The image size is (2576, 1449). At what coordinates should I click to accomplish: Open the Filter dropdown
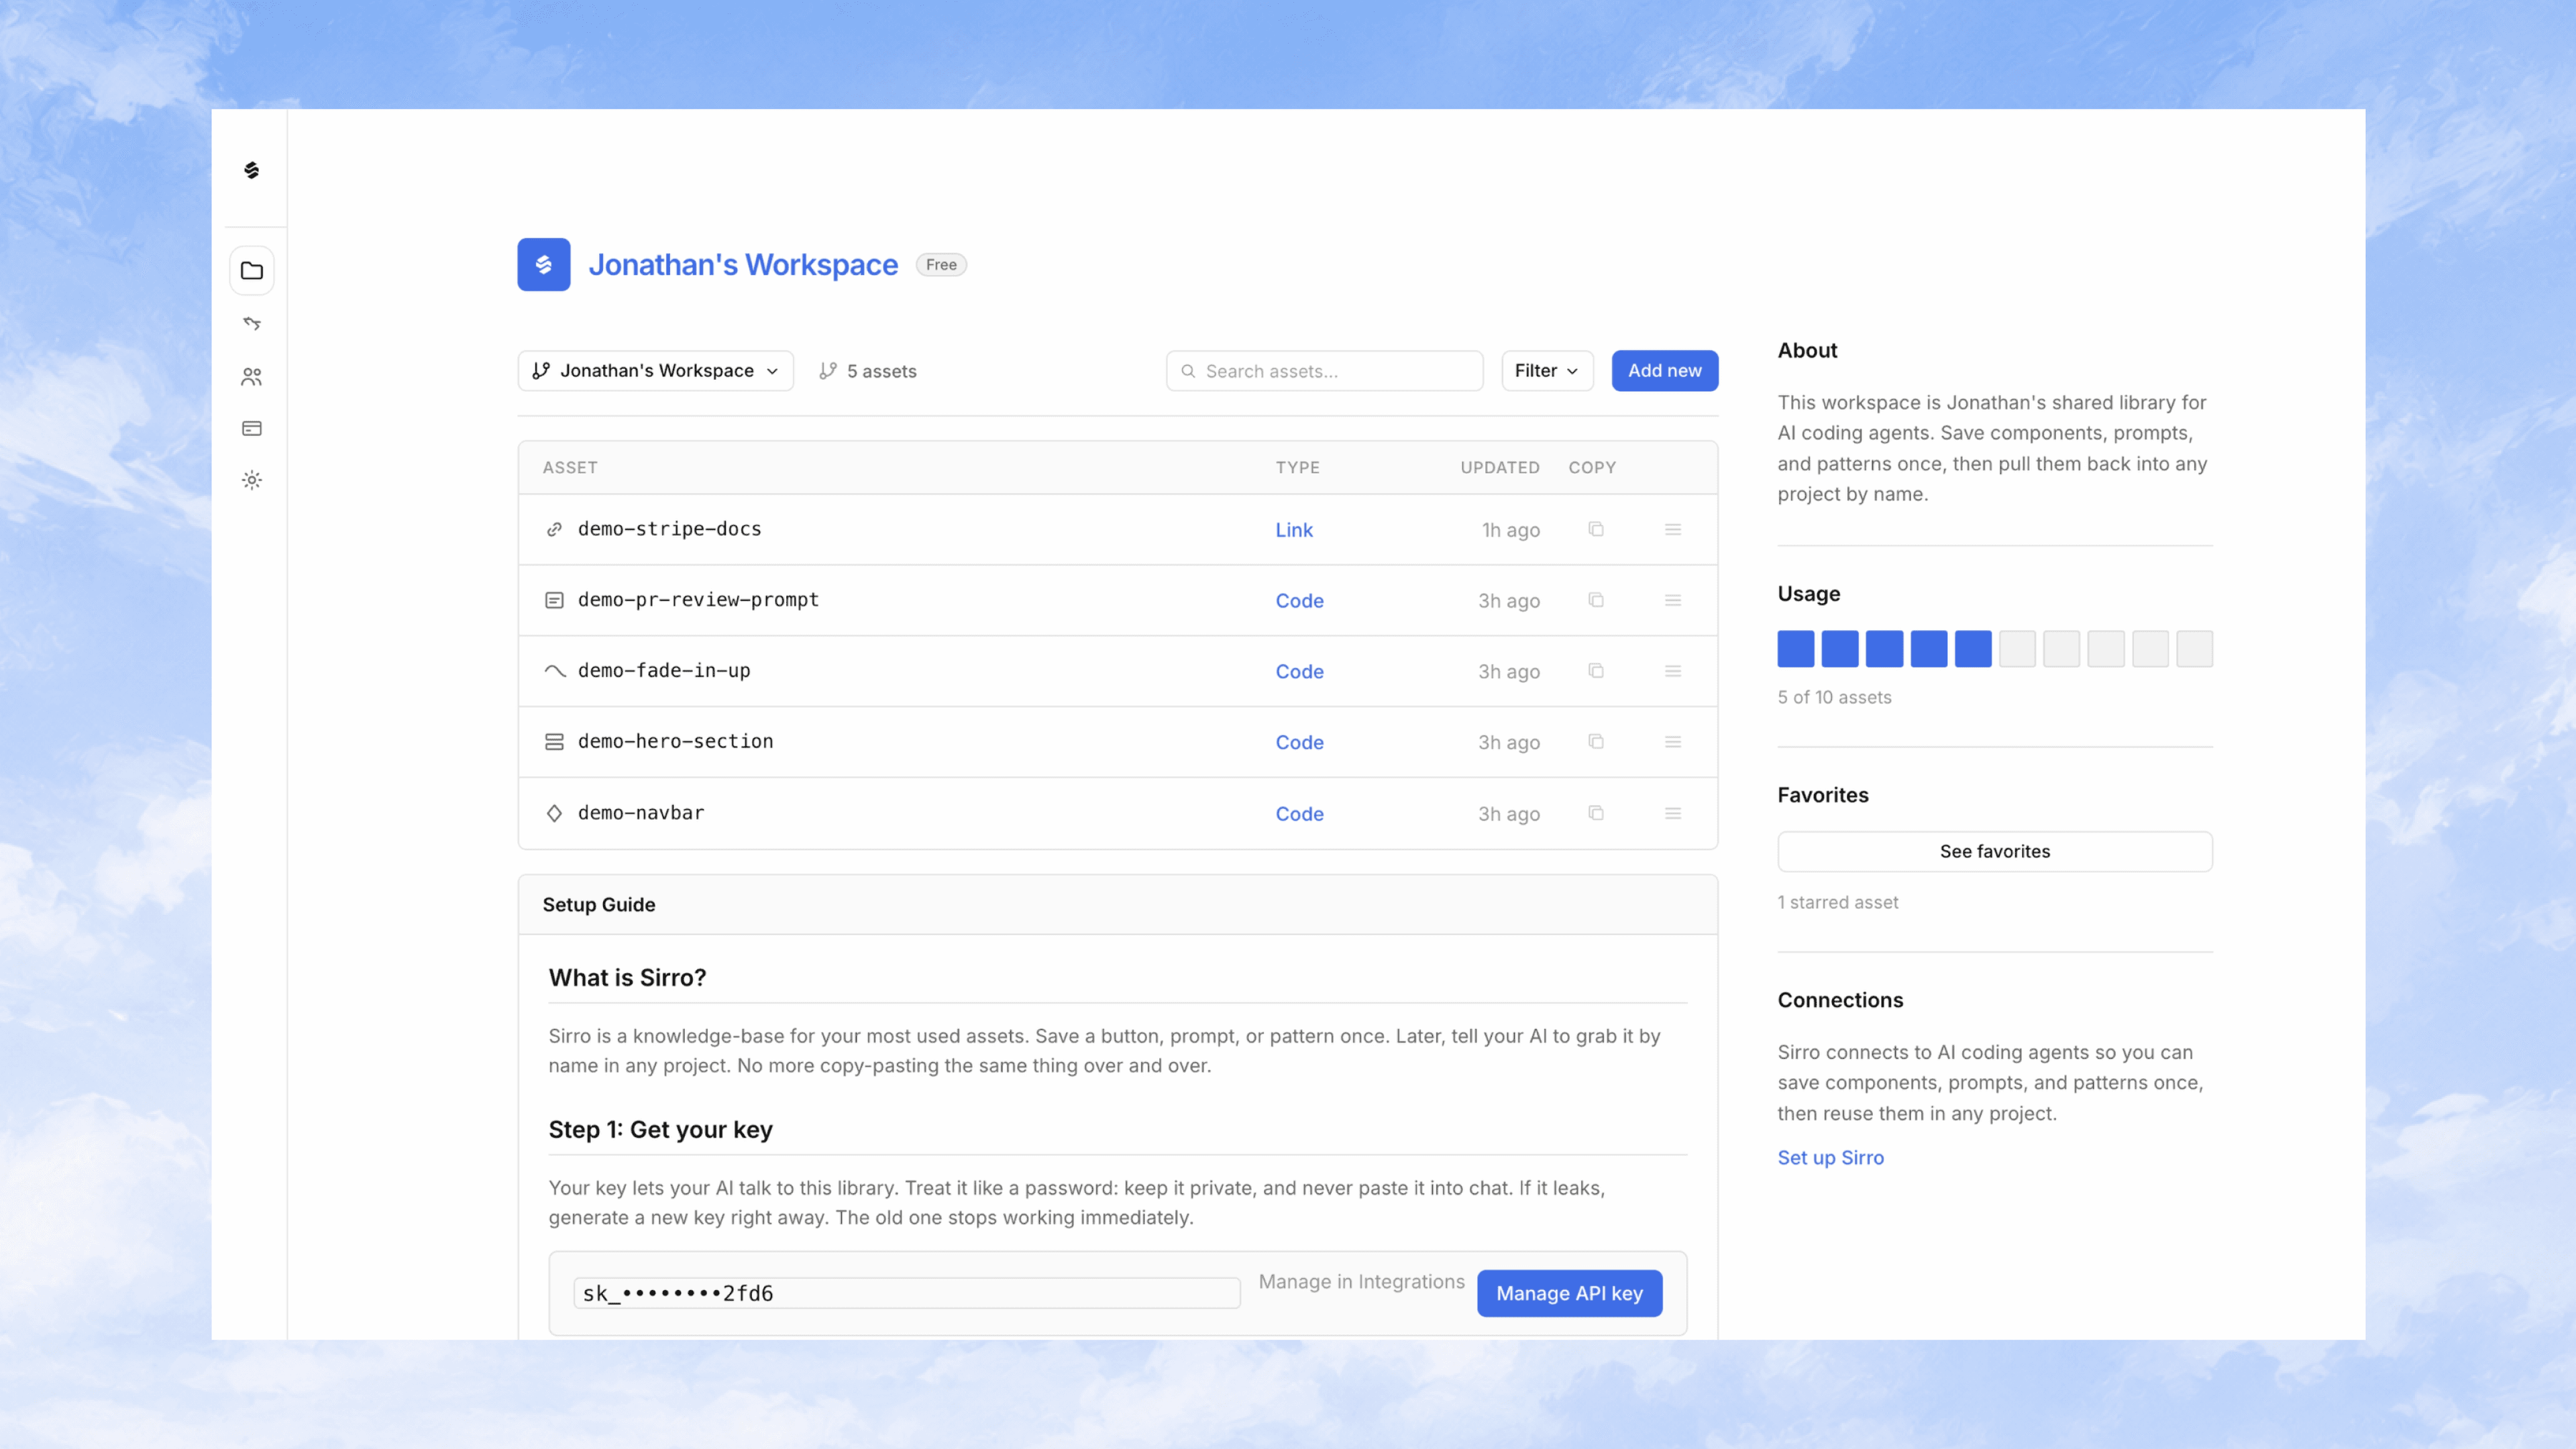point(1547,371)
